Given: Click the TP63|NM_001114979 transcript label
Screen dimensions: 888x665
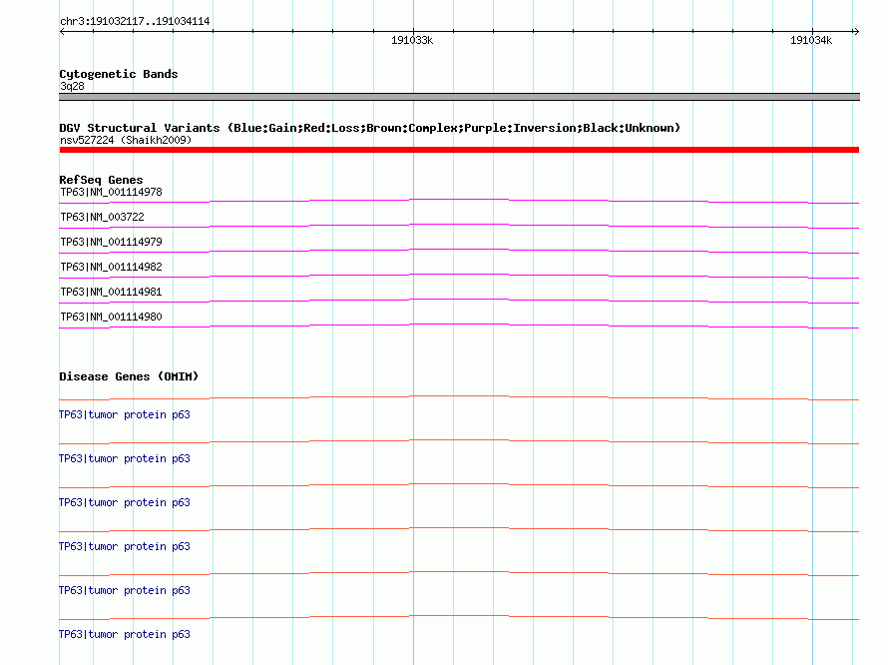Looking at the screenshot, I should tap(111, 242).
